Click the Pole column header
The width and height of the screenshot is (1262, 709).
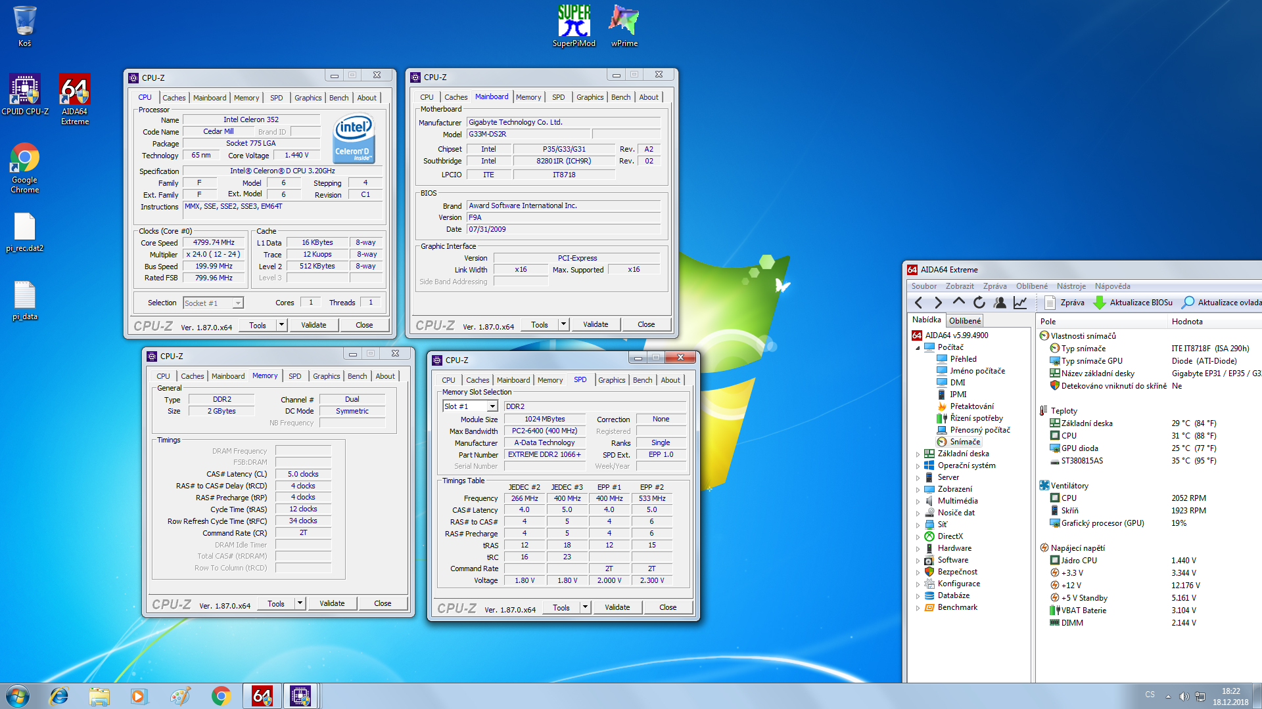pyautogui.click(x=1102, y=322)
